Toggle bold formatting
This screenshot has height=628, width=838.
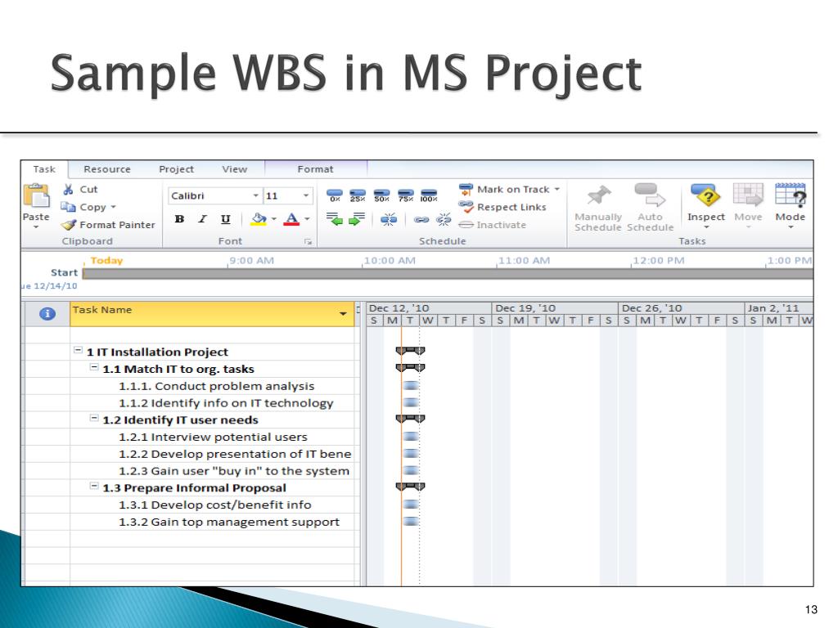coord(179,219)
